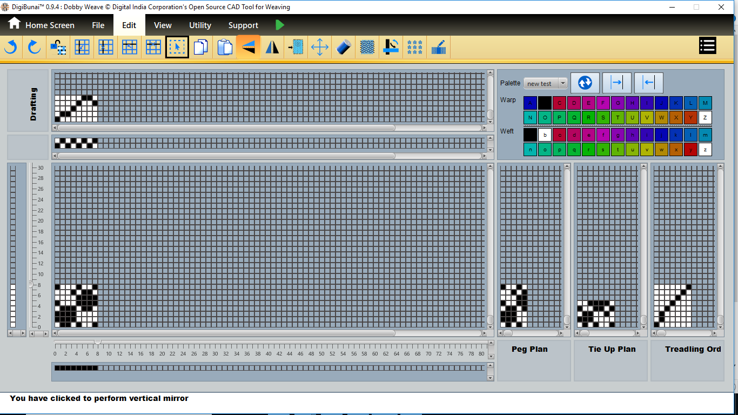Viewport: 738px width, 415px height.
Task: Pick the red warp color swatch C
Action: pos(559,103)
